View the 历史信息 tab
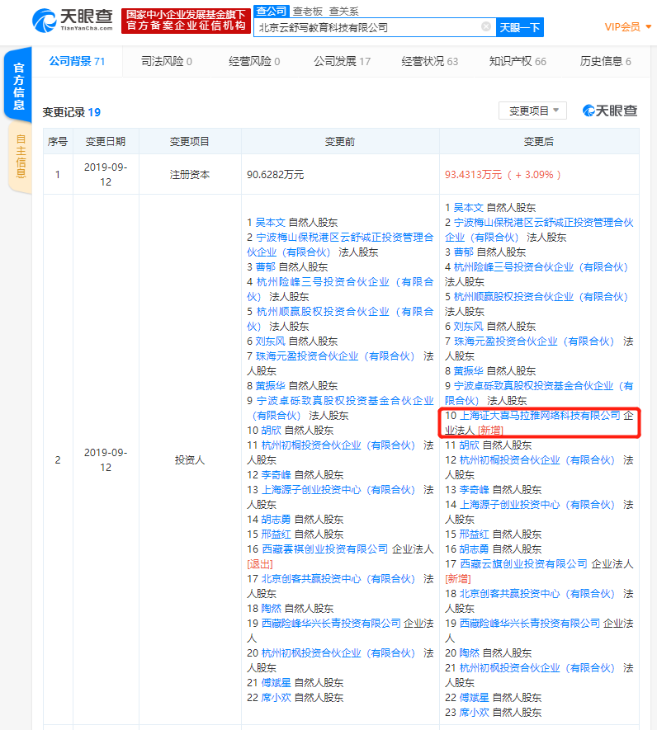The height and width of the screenshot is (730, 657). tap(605, 61)
